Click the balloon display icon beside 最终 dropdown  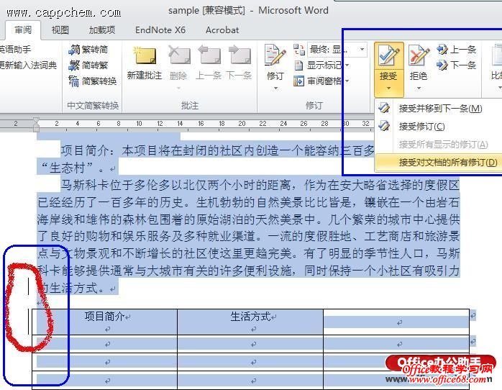(299, 50)
